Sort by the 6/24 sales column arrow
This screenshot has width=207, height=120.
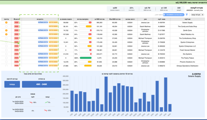pos(110,19)
